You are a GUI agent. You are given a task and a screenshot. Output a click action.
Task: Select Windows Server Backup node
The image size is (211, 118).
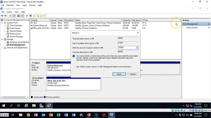19,42
